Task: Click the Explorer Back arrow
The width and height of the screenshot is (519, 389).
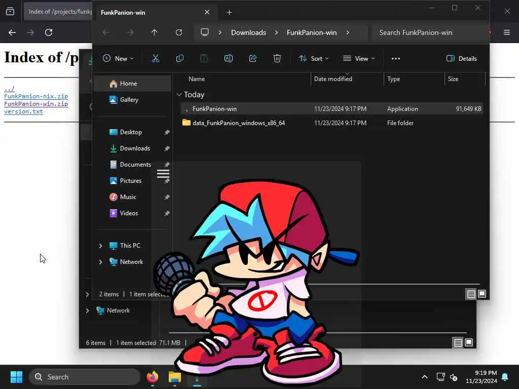Action: click(x=105, y=32)
